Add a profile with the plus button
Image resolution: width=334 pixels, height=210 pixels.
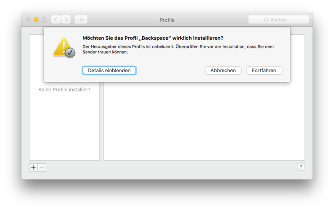[33, 167]
